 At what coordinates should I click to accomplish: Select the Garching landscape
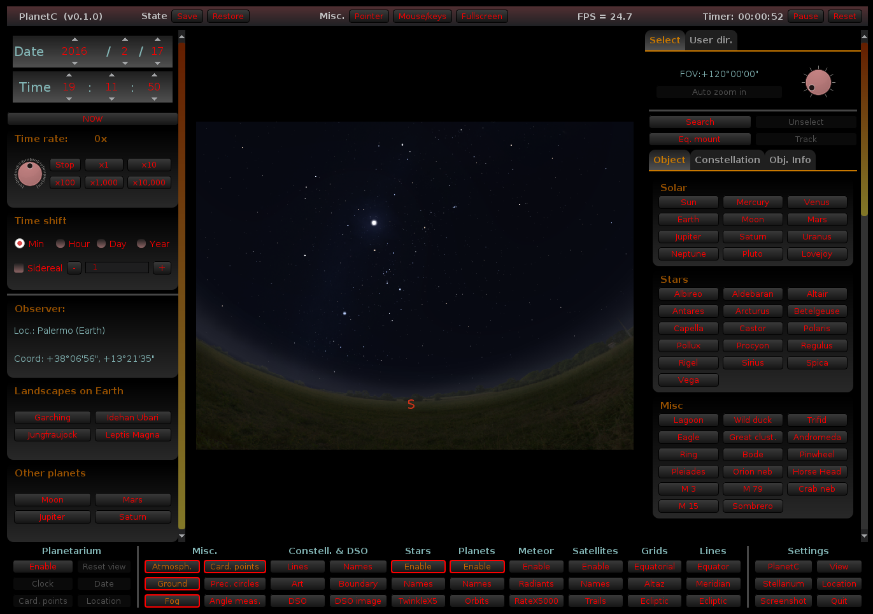click(x=53, y=418)
